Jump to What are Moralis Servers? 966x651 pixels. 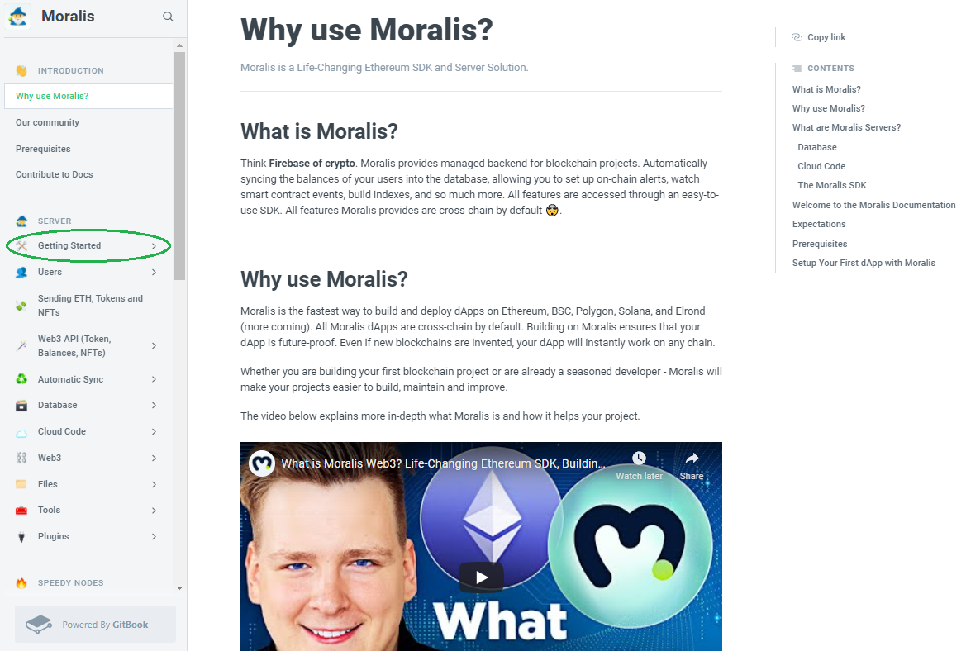(x=846, y=127)
